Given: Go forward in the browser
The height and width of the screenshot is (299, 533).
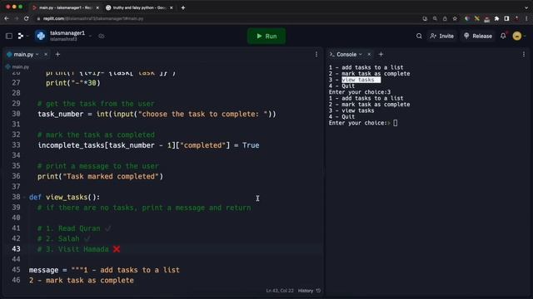Looking at the screenshot, I should tap(17, 18).
